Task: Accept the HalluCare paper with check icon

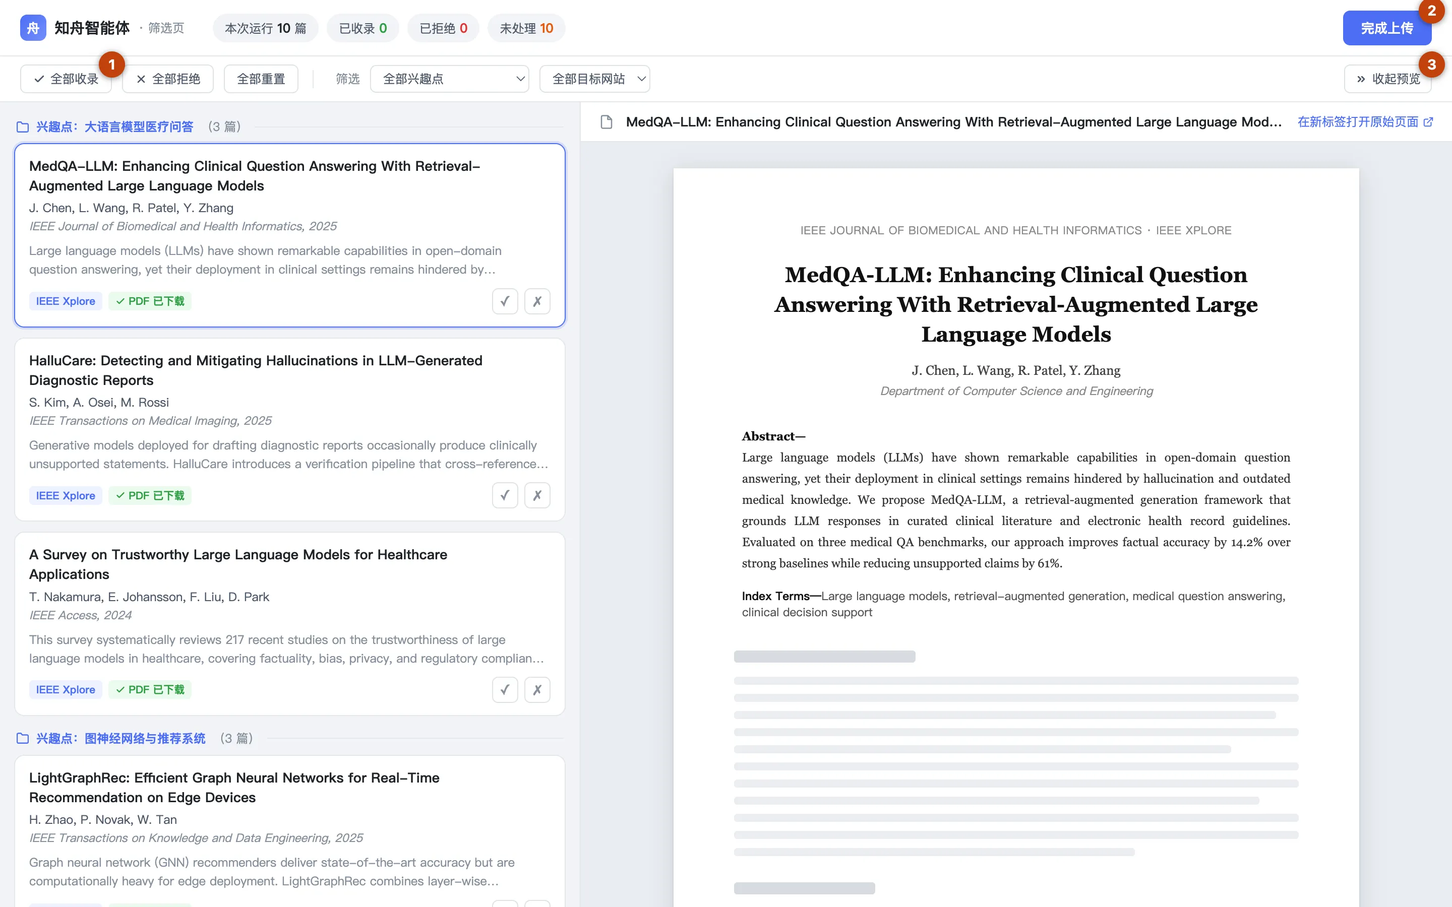Action: 505,495
